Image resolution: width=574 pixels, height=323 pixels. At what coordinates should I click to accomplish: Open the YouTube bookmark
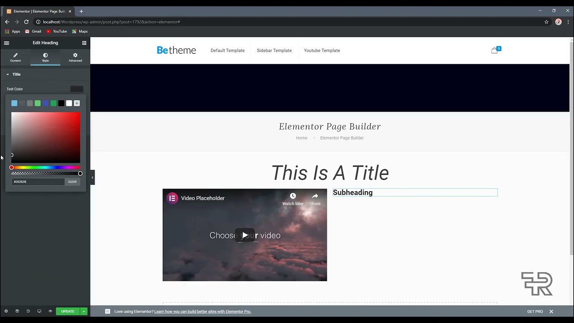click(x=57, y=31)
